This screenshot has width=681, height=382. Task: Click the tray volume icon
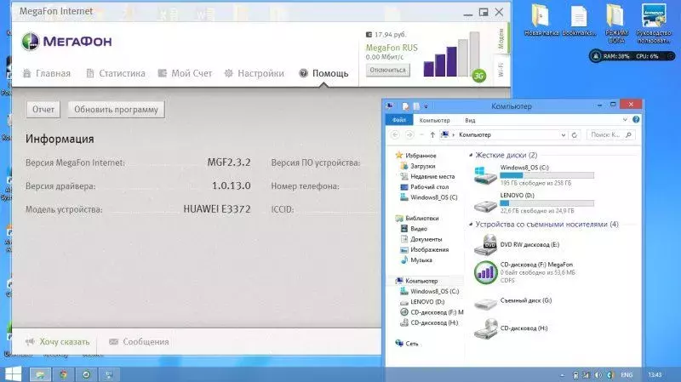coord(598,374)
